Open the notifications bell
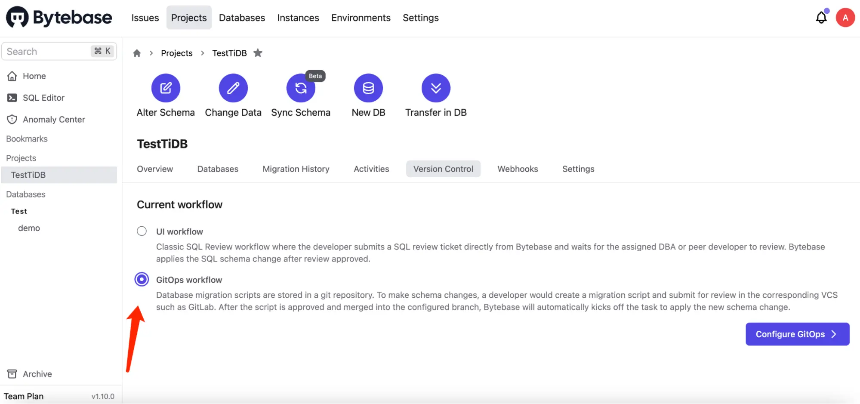 click(x=821, y=18)
